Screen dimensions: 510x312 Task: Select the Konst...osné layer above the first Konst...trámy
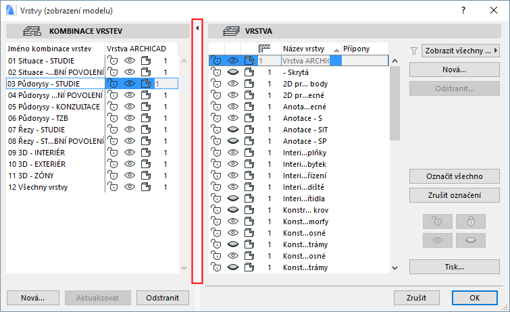[304, 233]
